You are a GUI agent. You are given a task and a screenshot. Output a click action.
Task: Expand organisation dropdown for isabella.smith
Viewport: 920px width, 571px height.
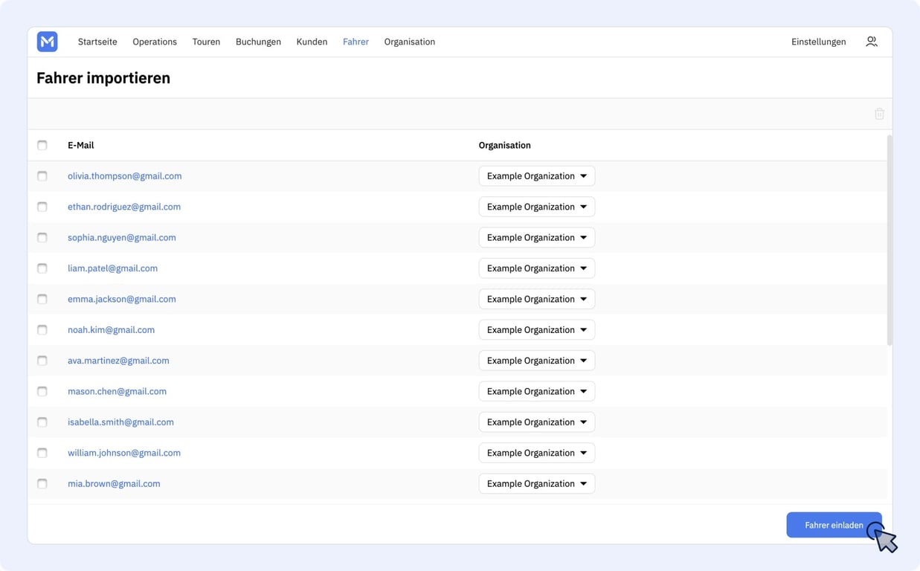click(536, 422)
